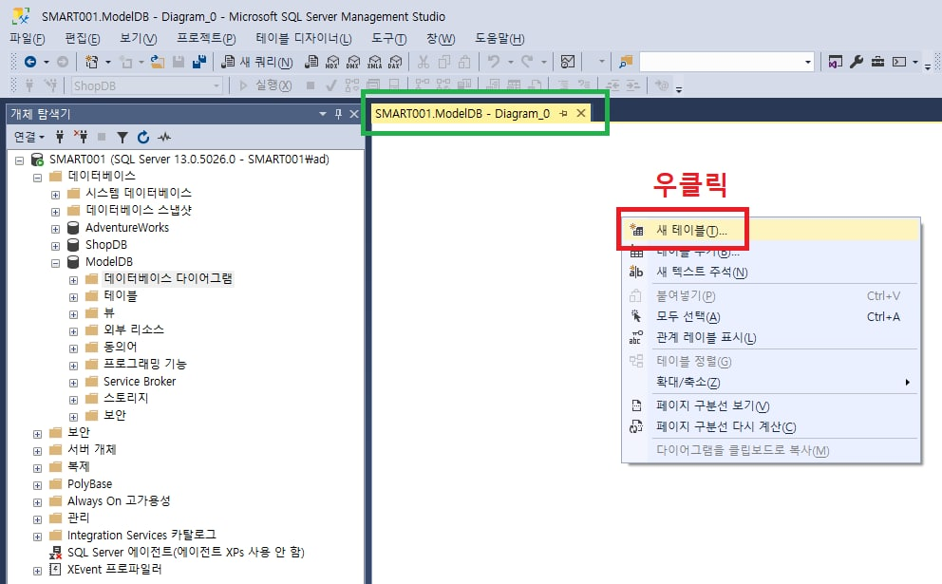This screenshot has height=584, width=942.
Task: Select the SQL Server 에이전트 tree item
Action: point(185,552)
